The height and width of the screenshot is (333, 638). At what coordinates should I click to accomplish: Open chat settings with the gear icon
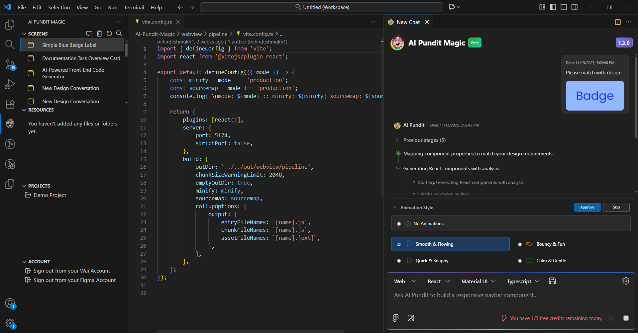tap(626, 281)
